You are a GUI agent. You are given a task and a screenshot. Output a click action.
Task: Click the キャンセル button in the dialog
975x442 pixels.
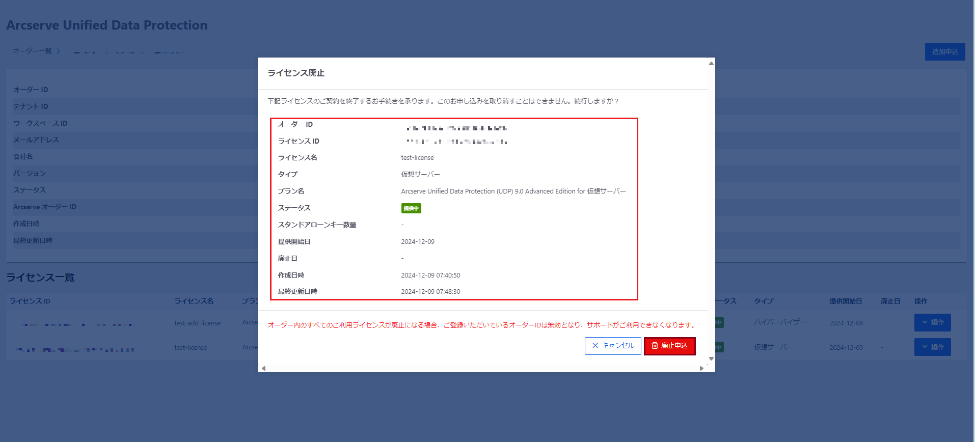tap(613, 346)
